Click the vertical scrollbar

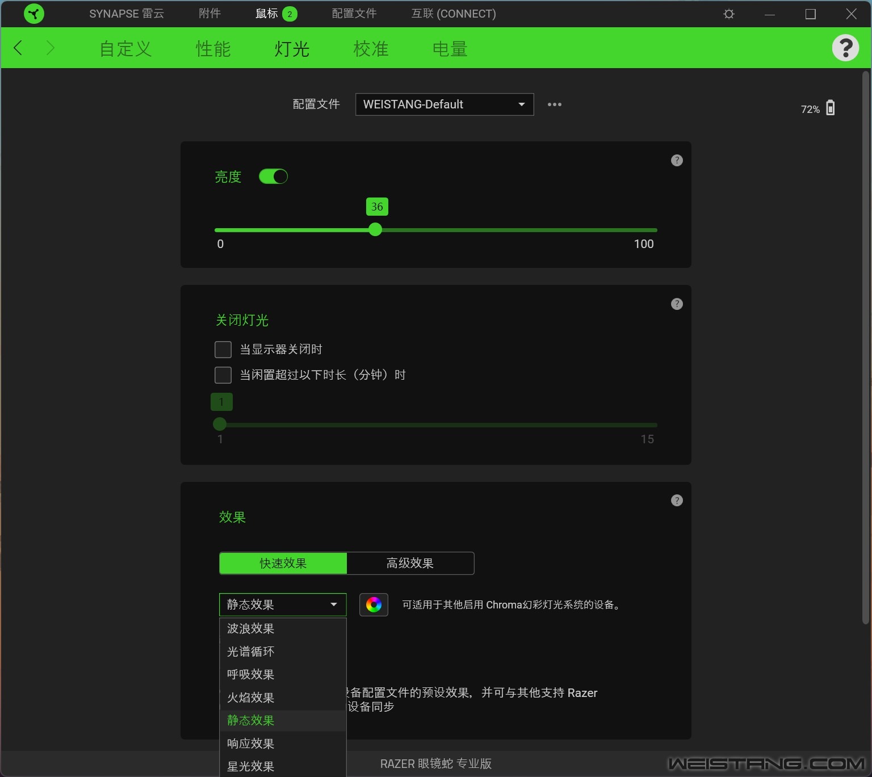point(866,347)
